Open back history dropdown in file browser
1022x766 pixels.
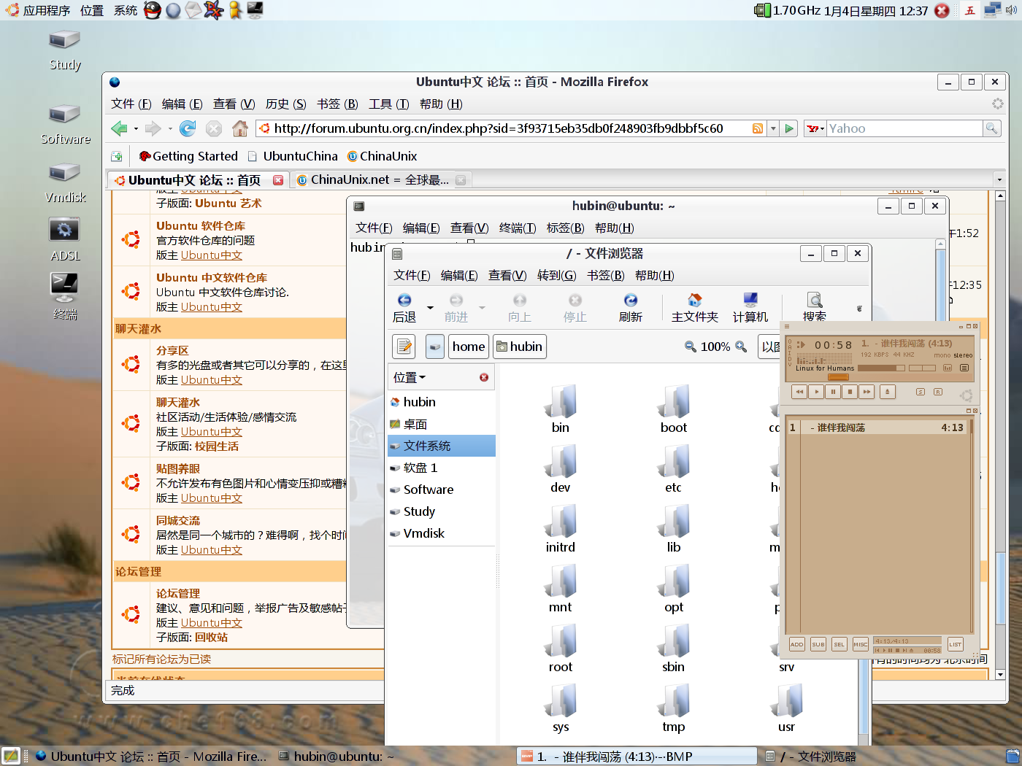430,308
